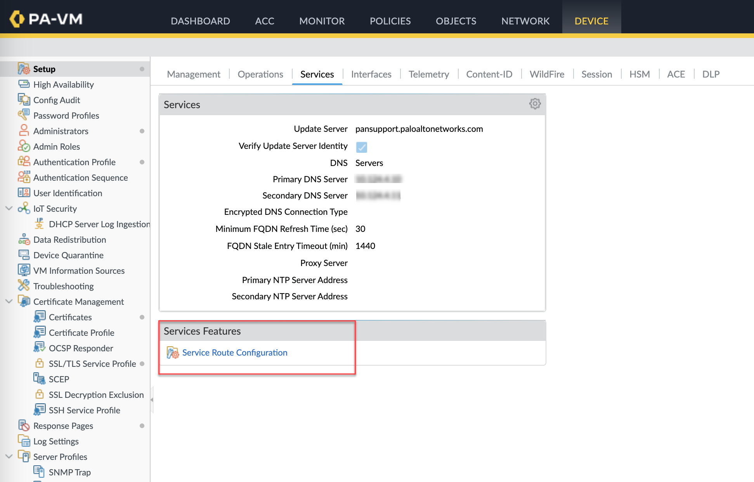This screenshot has width=754, height=482.
Task: Click the Troubleshooting tools icon
Action: click(x=24, y=286)
